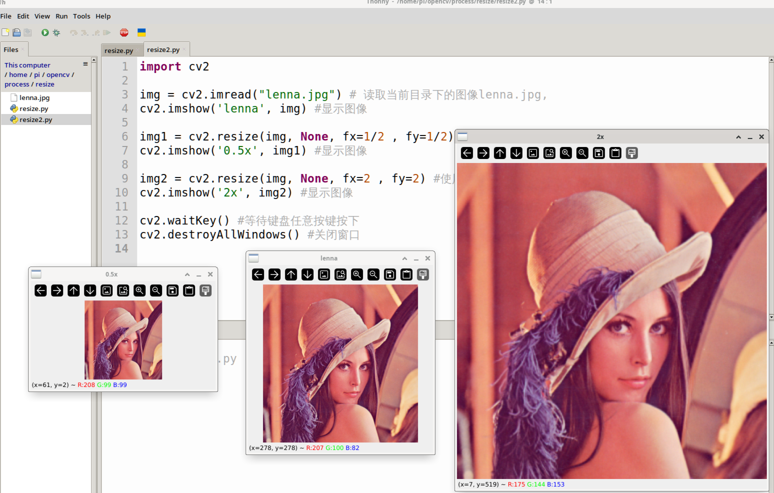Click the Stop execution button
774x493 pixels.
[x=125, y=32]
